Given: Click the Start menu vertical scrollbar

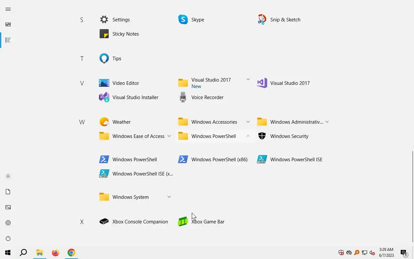Looking at the screenshot, I should coord(412,196).
